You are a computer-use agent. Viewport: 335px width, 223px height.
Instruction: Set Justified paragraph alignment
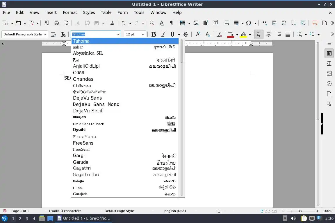click(288, 34)
